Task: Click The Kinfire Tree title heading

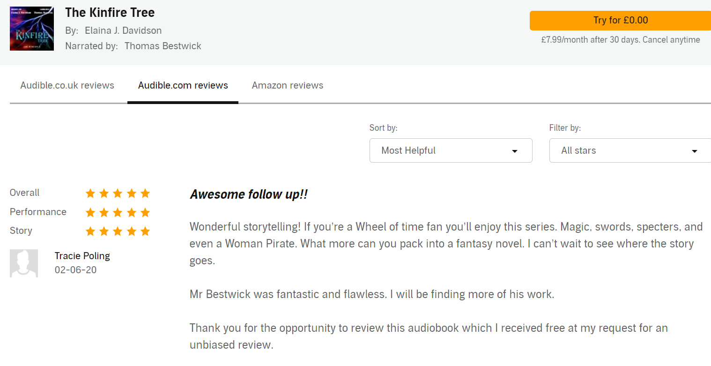Action: (110, 13)
